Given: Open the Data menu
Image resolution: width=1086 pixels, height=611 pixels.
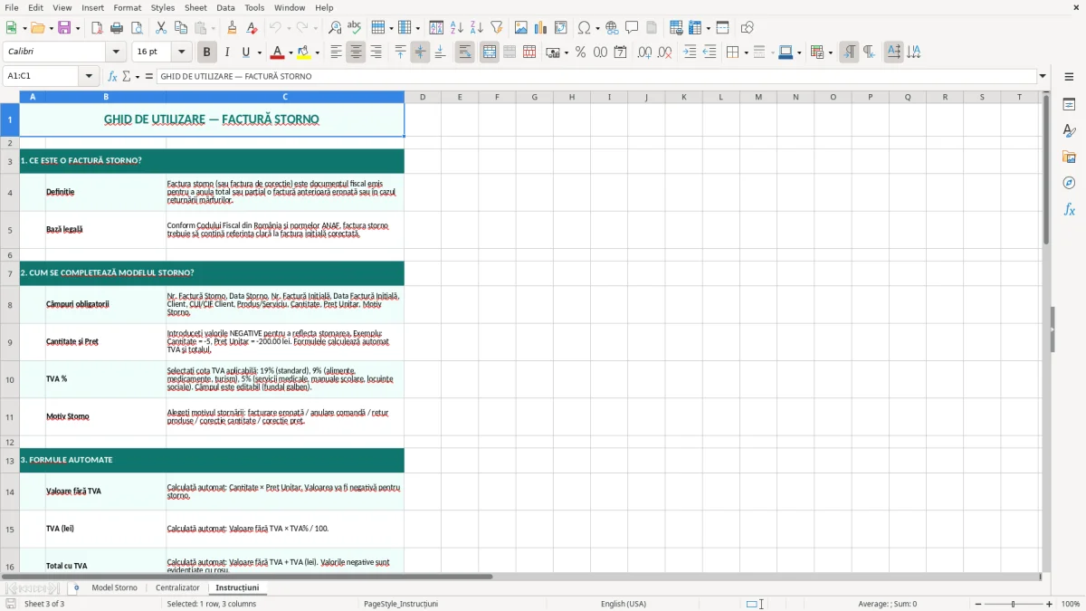Looking at the screenshot, I should click(225, 7).
